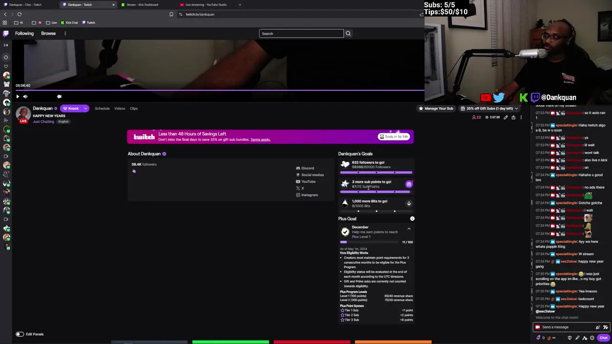Reload the browser page
Image resolution: width=612 pixels, height=344 pixels.
pos(20,14)
